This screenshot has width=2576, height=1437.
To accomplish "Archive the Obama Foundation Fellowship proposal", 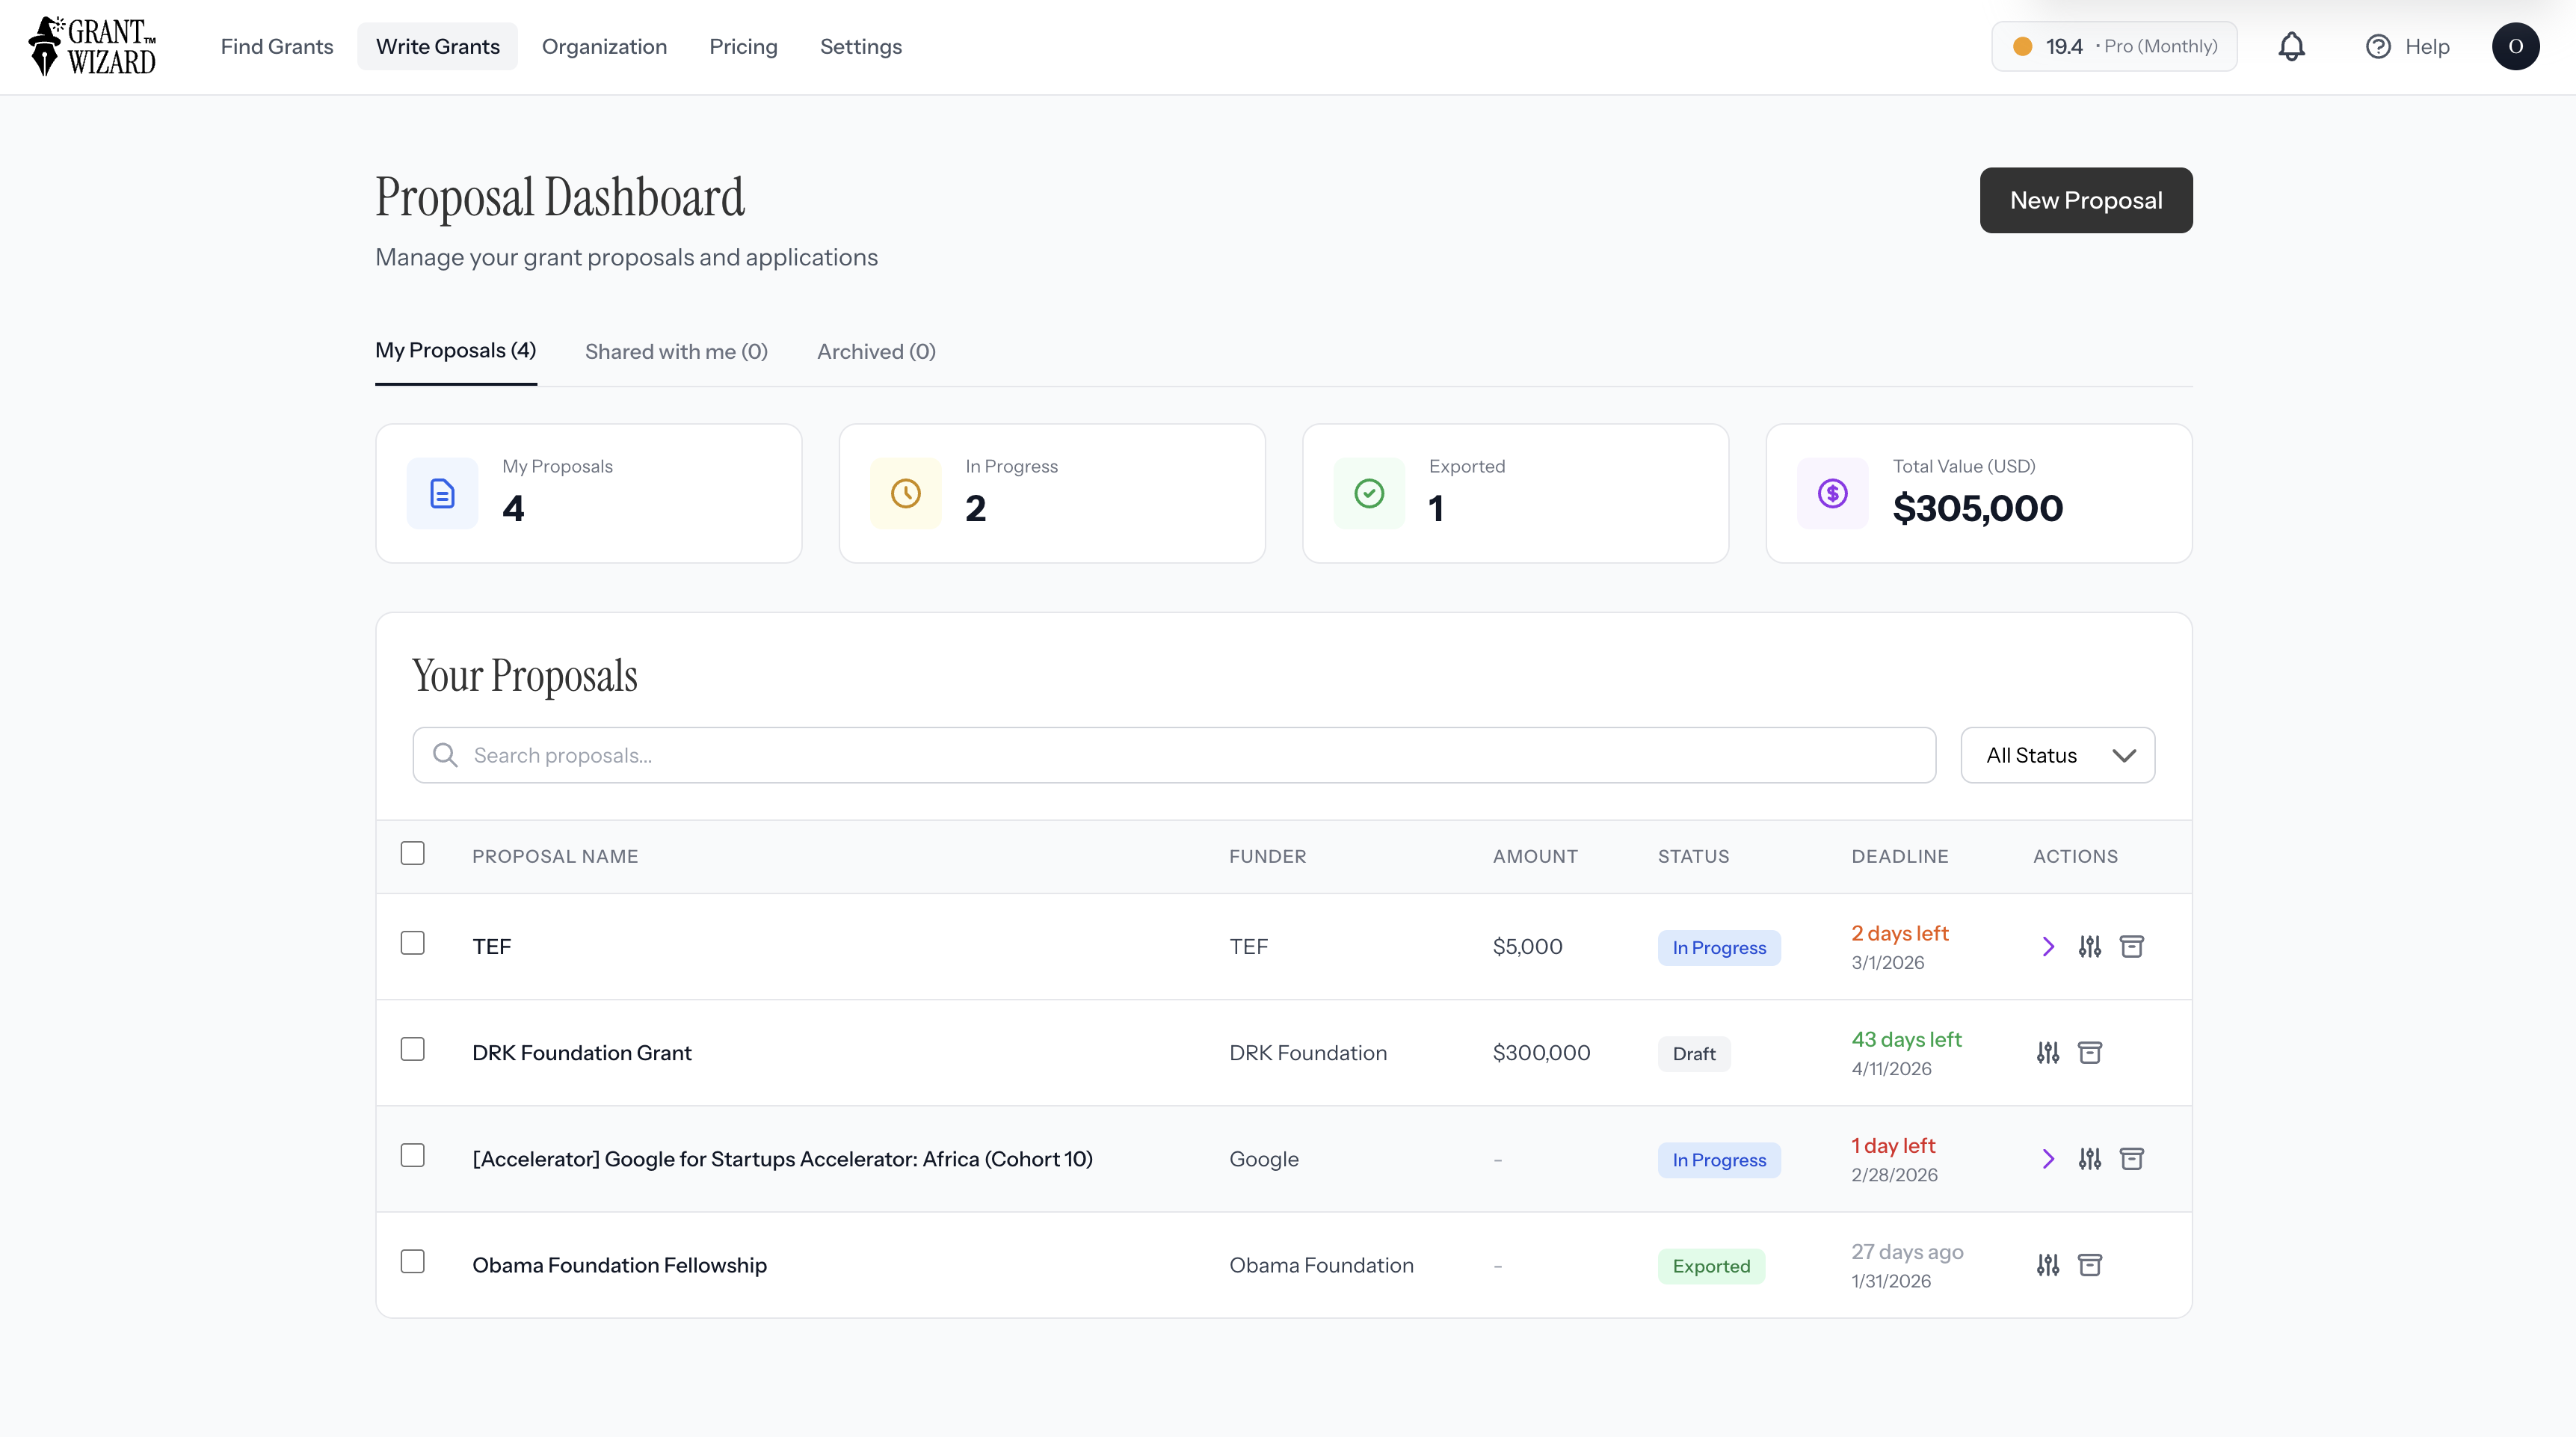I will pos(2090,1264).
